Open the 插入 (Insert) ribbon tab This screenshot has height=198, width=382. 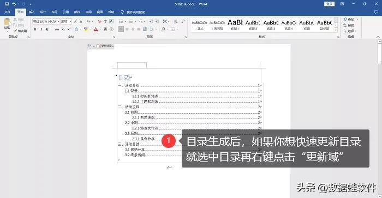click(32, 12)
